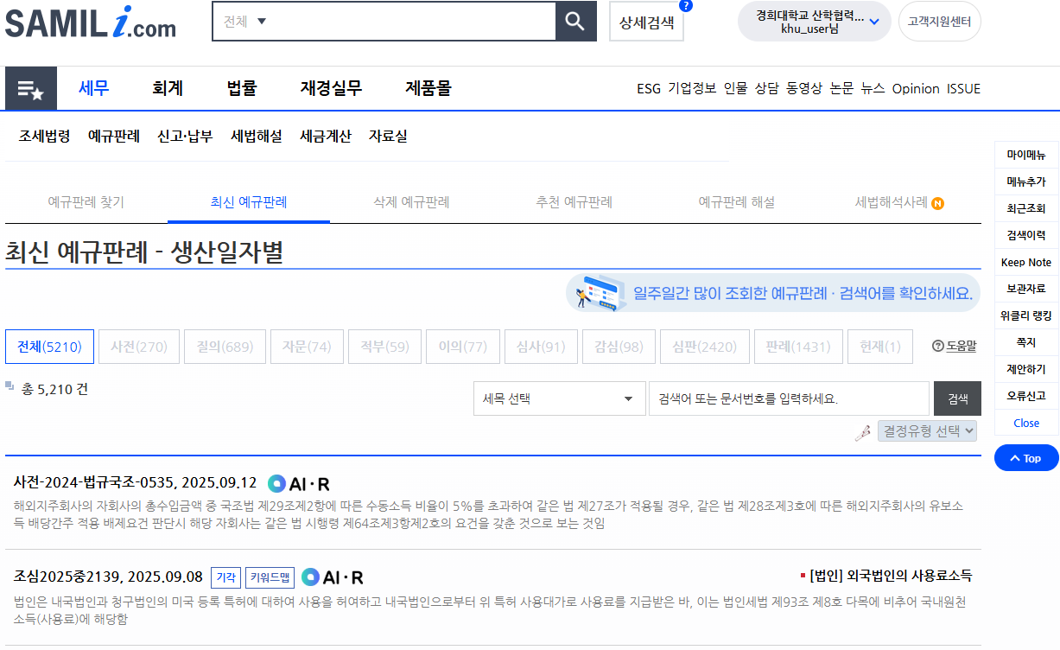1060x650 pixels.
Task: Filter by 심판(2420) category
Action: click(704, 347)
